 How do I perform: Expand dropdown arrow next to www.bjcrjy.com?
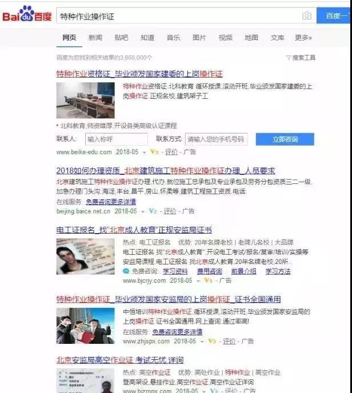pyautogui.click(x=198, y=281)
